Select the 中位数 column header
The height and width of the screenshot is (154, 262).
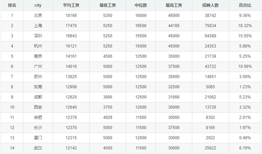point(140,6)
